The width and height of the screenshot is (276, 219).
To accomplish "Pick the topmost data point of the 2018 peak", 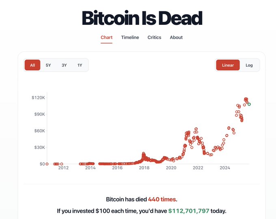I will 144,154.
